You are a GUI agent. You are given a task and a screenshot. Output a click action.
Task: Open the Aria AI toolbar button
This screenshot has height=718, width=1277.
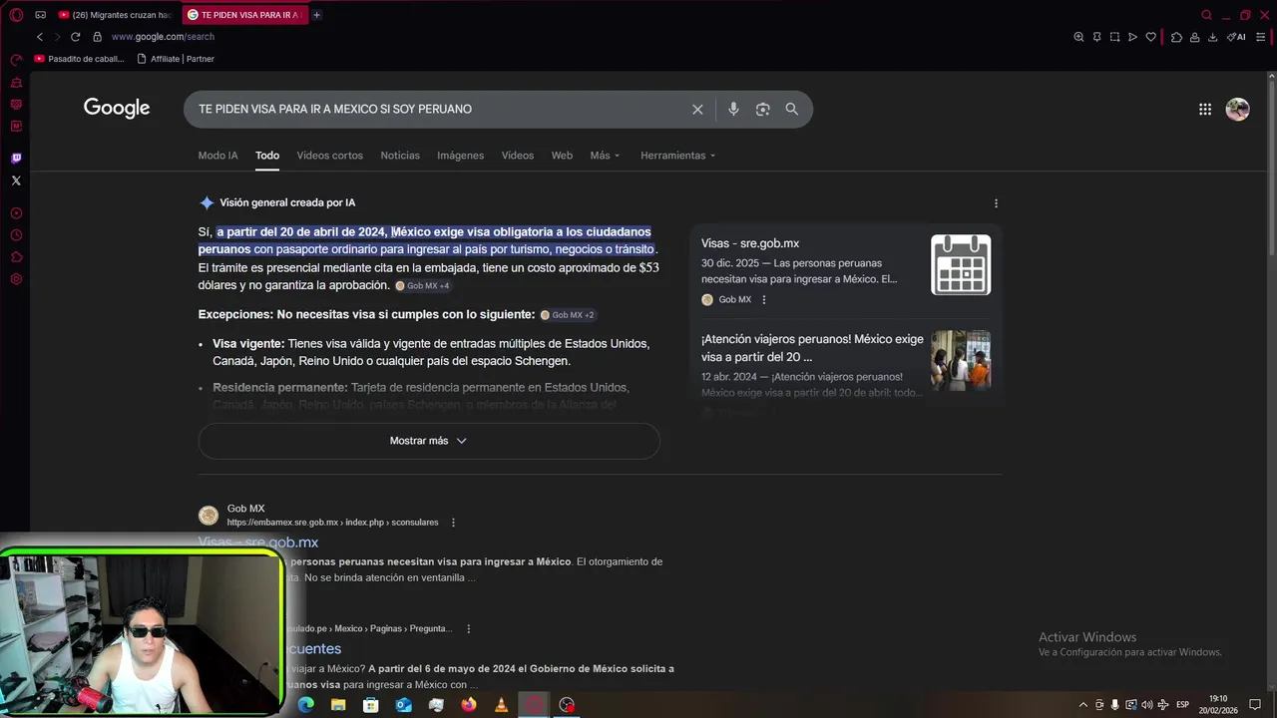pyautogui.click(x=1237, y=37)
